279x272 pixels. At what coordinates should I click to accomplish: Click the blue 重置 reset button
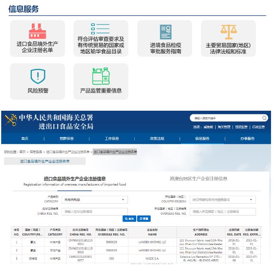point(144,219)
